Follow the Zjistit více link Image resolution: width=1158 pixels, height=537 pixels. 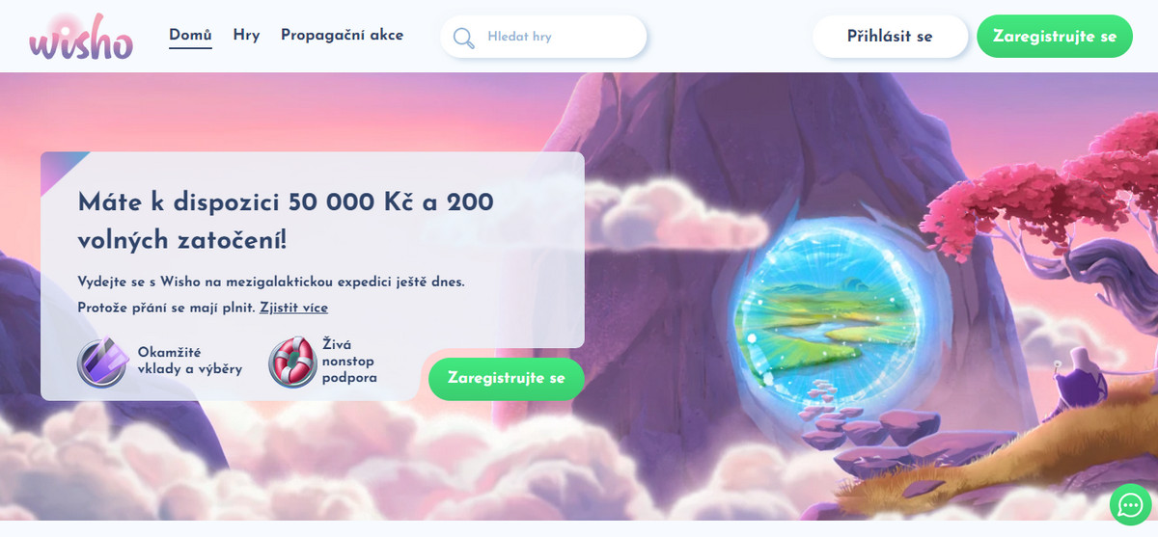click(x=293, y=308)
